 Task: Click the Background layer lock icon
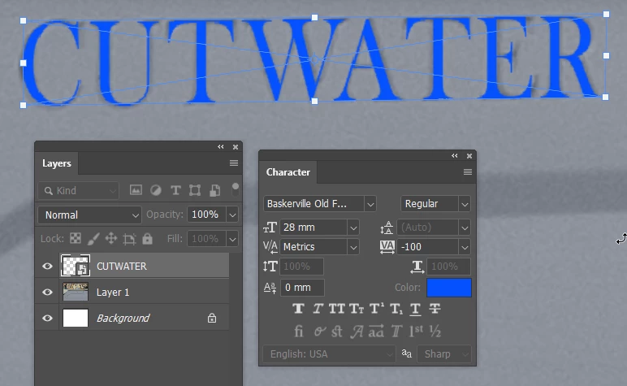(x=212, y=318)
